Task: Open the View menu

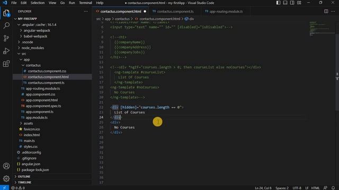Action: pos(52,3)
